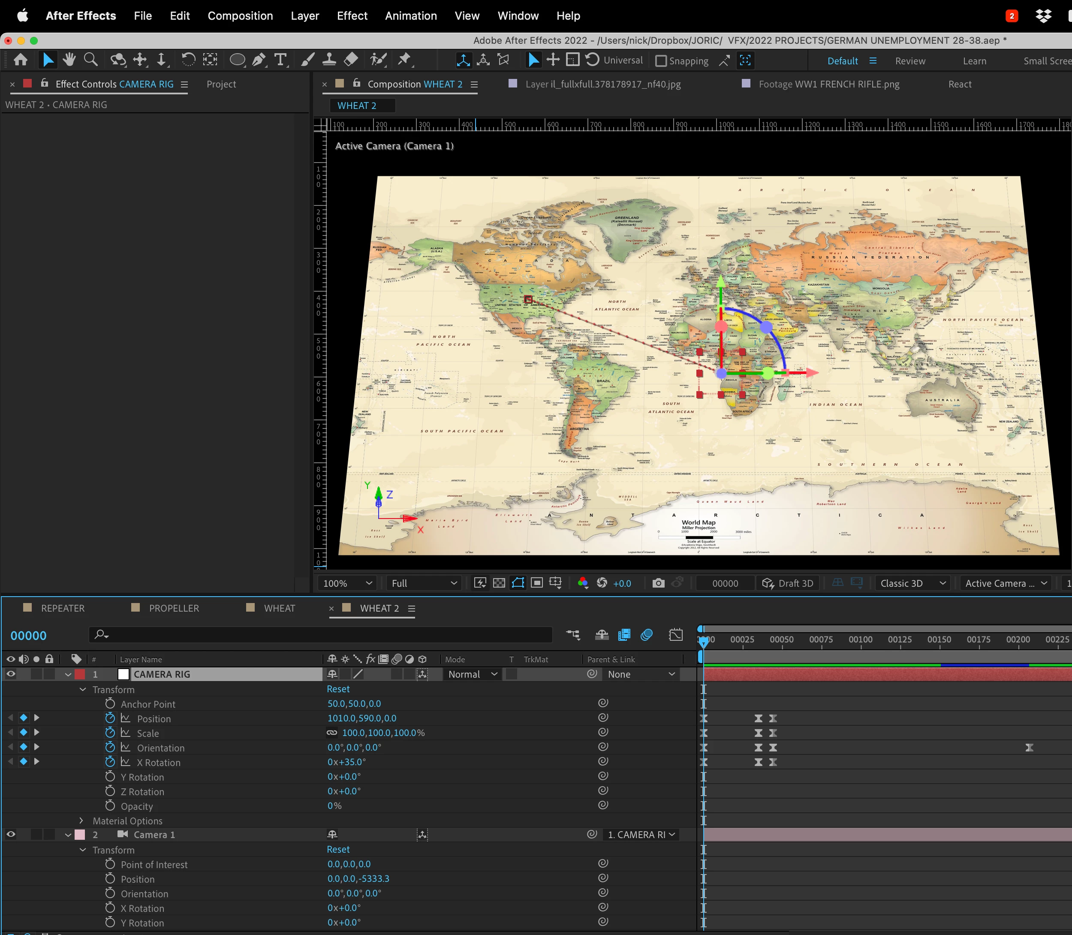Take a snapshot with camera icon
This screenshot has width=1072, height=935.
[x=658, y=583]
